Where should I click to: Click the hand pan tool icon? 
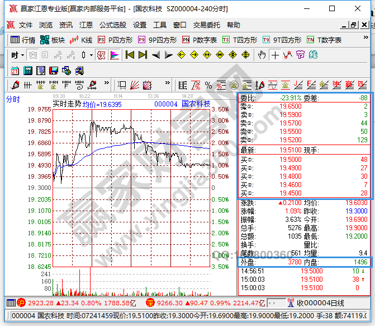click(262, 55)
